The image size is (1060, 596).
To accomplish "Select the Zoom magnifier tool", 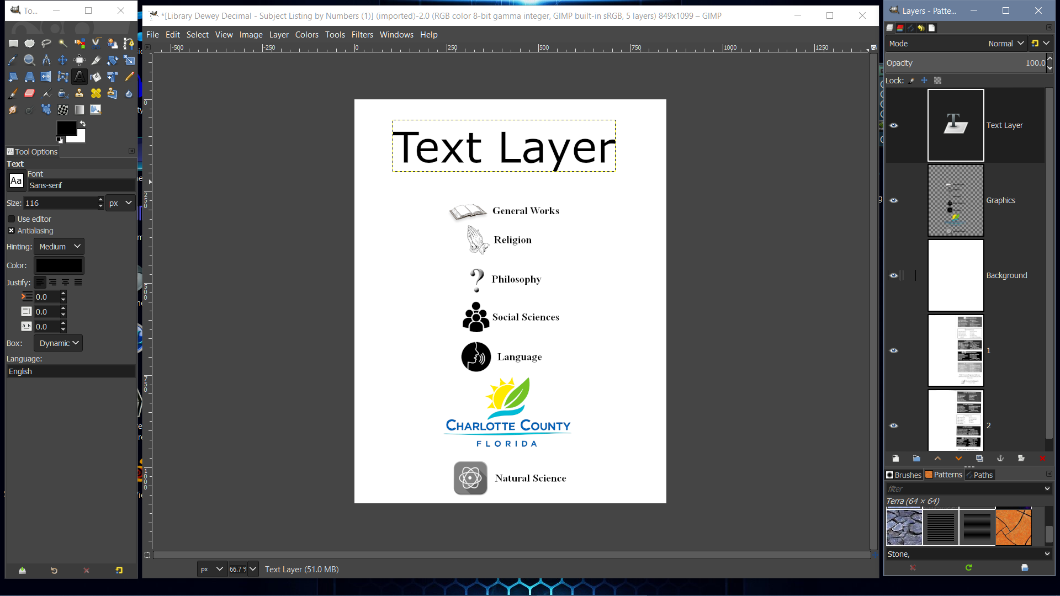I will click(x=30, y=60).
